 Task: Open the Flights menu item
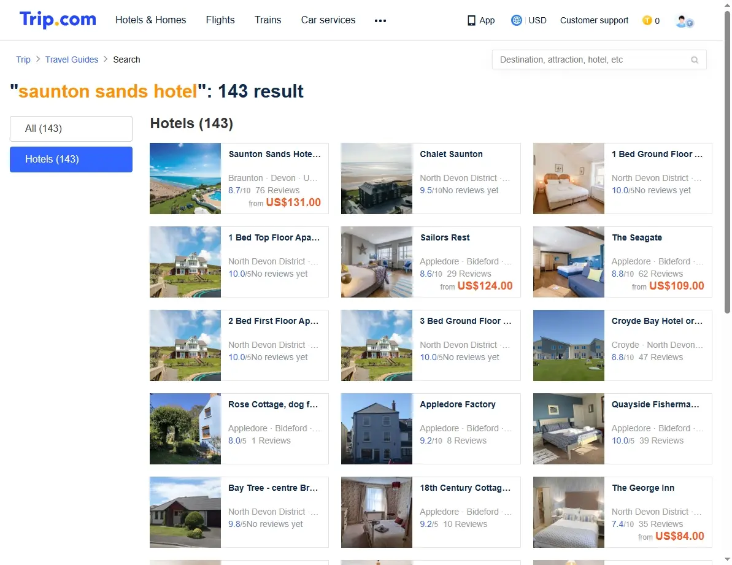pyautogui.click(x=220, y=20)
